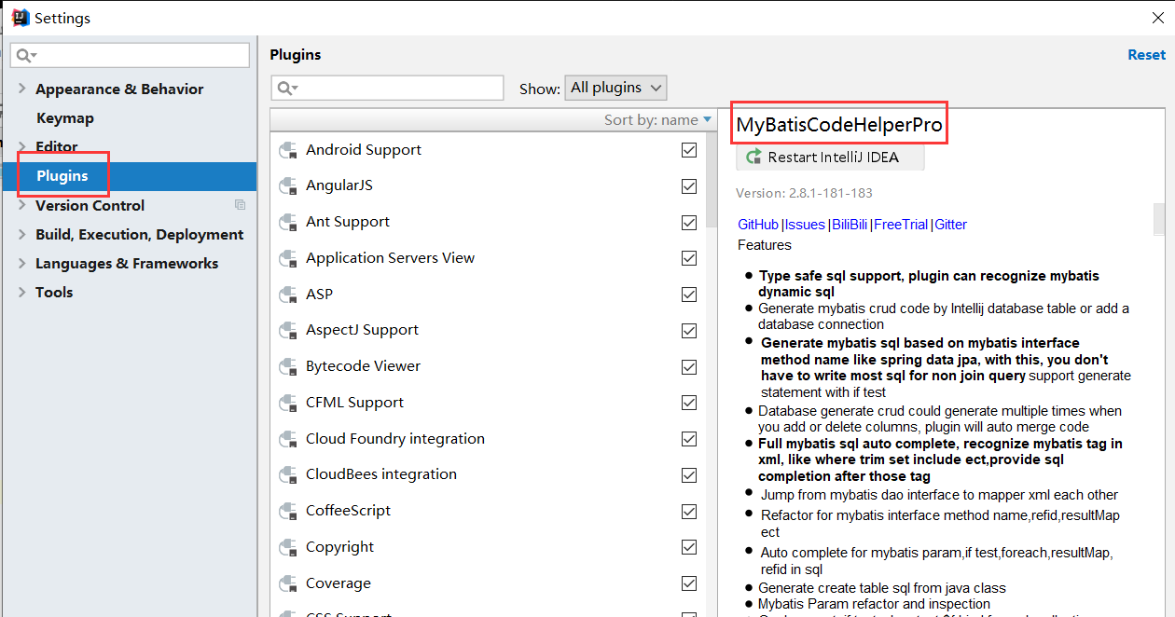The height and width of the screenshot is (617, 1175).
Task: Open the Tools settings category
Action: click(x=54, y=293)
